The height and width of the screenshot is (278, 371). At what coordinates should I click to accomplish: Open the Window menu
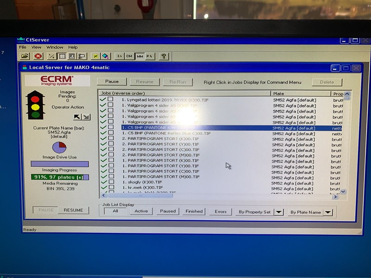[55, 47]
